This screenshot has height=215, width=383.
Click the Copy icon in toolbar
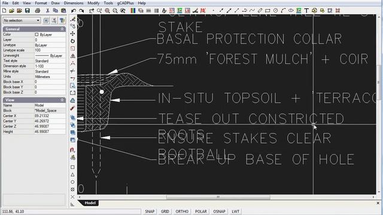[x=56, y=11]
